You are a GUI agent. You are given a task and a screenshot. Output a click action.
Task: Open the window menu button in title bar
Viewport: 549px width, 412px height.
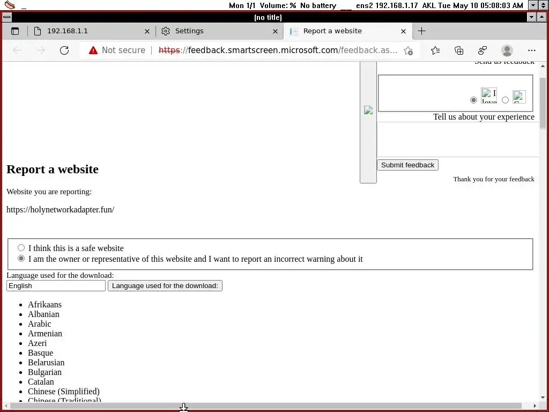coord(6,17)
